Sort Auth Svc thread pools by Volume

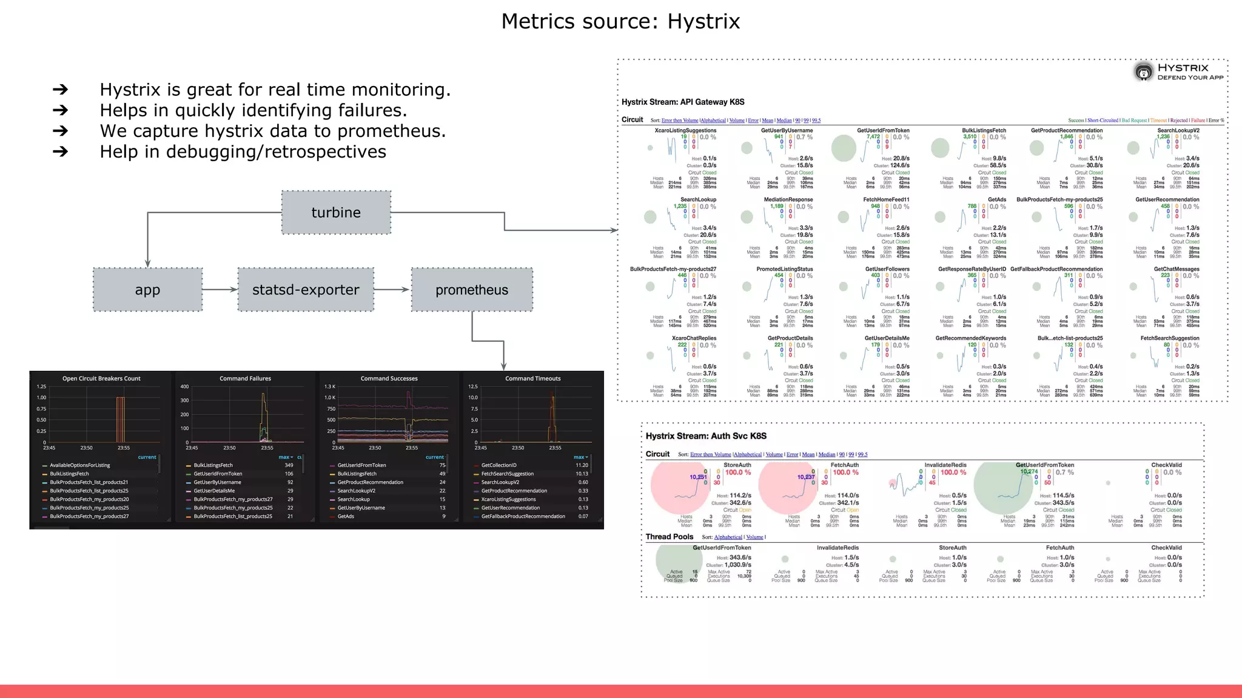[x=754, y=537]
